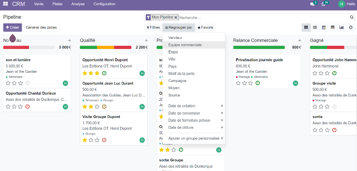The width and height of the screenshot is (357, 171).
Task: Switch to Calendar view
Action: tap(324, 27)
